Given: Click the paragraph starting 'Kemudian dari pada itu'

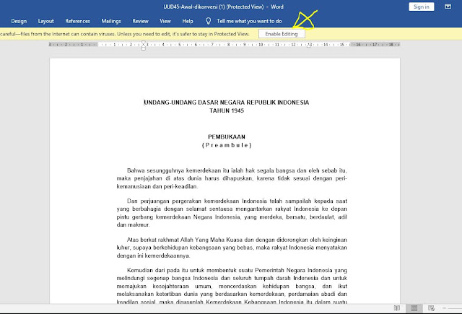Looking at the screenshot, I should point(232,286).
